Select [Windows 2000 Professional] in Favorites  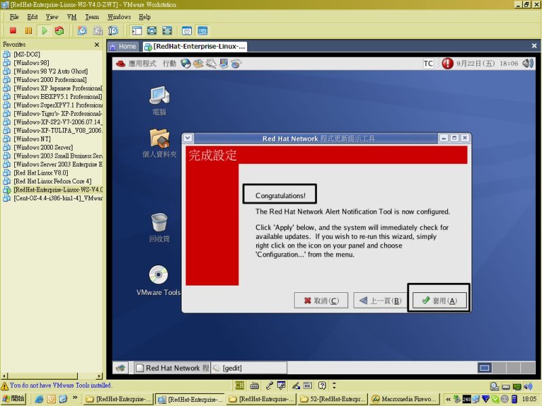click(x=50, y=80)
